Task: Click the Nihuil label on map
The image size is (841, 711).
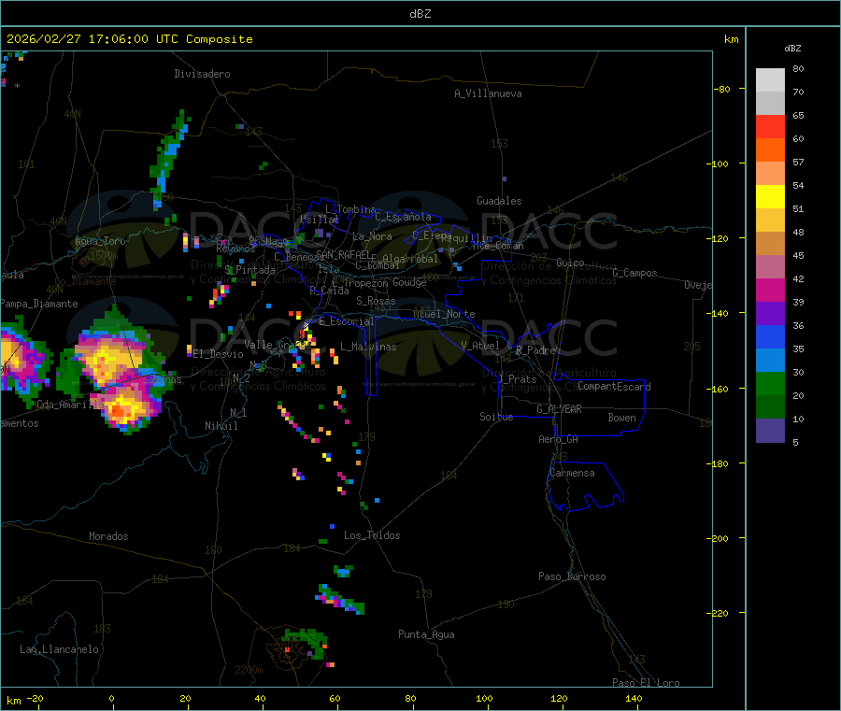Action: [221, 426]
